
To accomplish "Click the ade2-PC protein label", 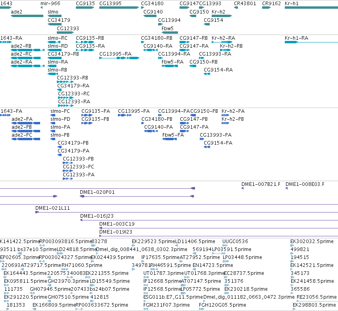I will [22, 135].
